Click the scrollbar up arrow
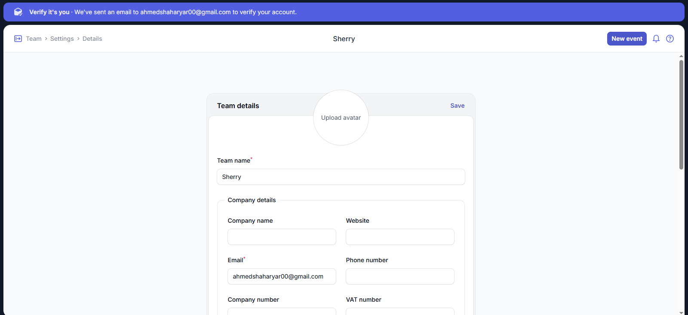Viewport: 688px width, 315px height. [x=681, y=56]
